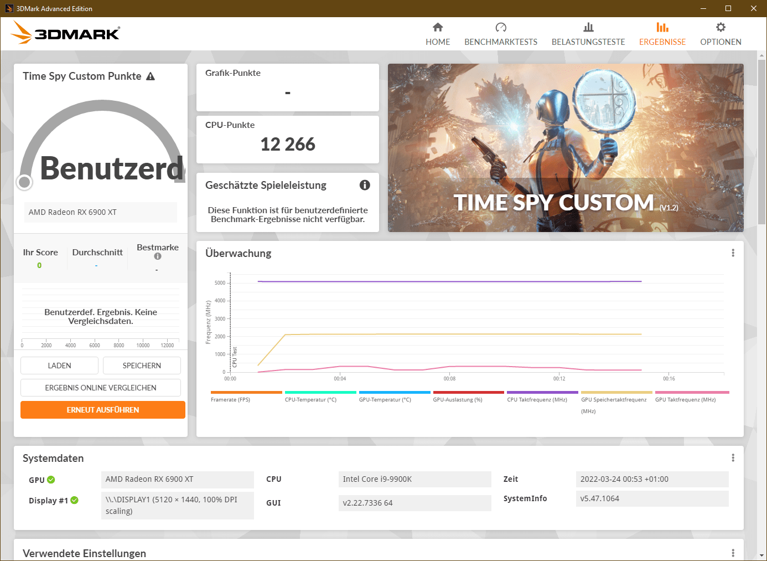
Task: Click the CPU-Punkte value 12 266
Action: 288,144
